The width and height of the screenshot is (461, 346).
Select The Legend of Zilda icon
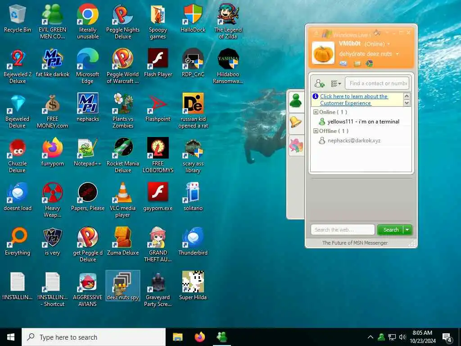tap(228, 22)
